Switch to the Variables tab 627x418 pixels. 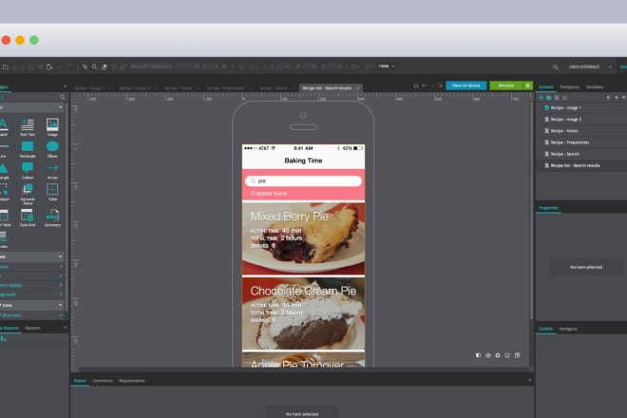tap(595, 86)
